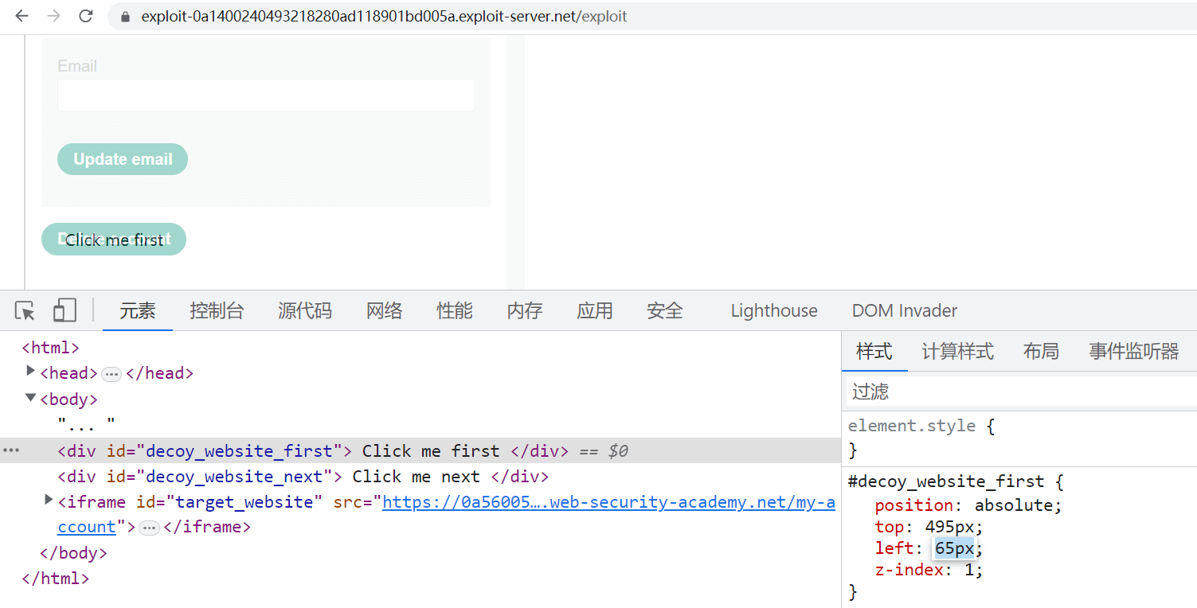Select the decoy_website_next div node
The width and height of the screenshot is (1197, 608).
pyautogui.click(x=303, y=477)
